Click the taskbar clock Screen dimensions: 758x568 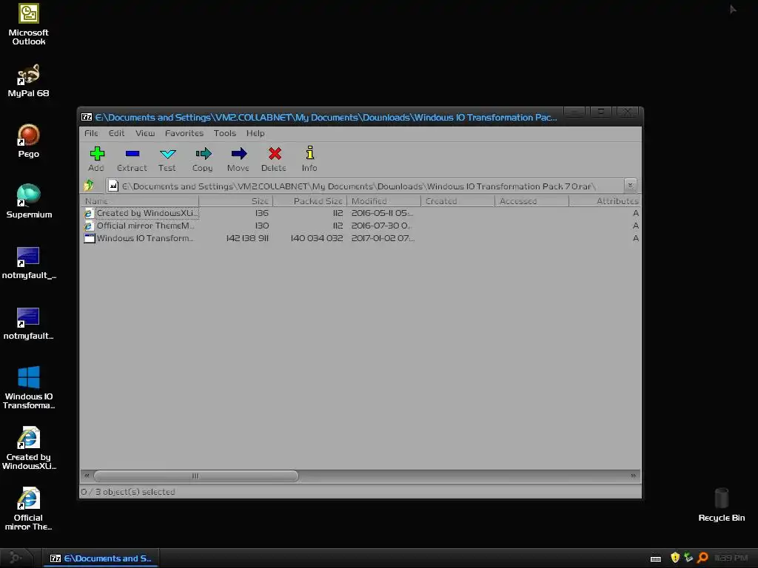point(731,558)
